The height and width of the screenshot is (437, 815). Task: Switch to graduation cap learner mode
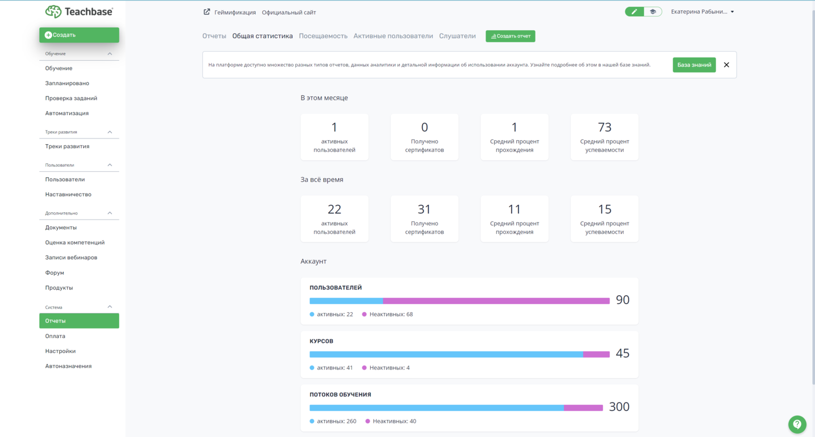653,11
